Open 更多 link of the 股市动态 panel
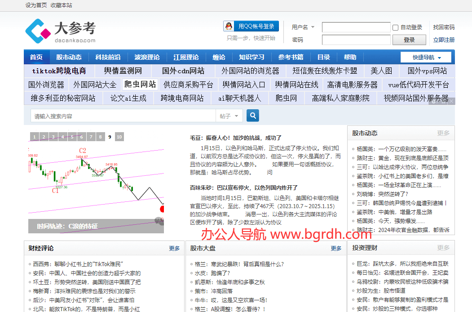Image resolution: width=472 pixels, height=312 pixels. 443,133
